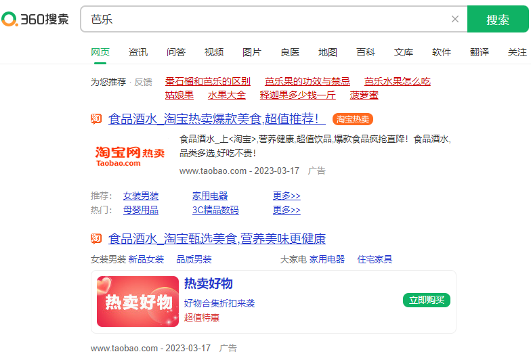Open result 食品酒水_淘宝甄选美食,营养美味更健康
The image size is (531, 356).
(217, 238)
